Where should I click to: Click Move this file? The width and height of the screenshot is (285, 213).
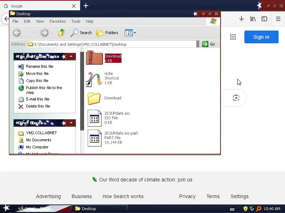(37, 73)
